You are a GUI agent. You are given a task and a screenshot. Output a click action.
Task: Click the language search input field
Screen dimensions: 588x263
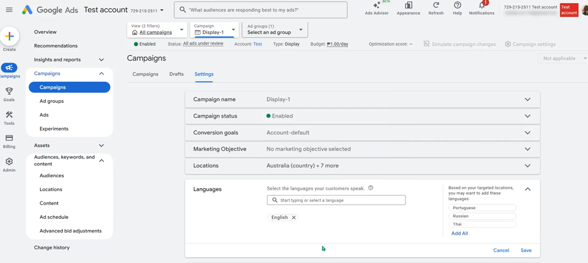click(336, 200)
